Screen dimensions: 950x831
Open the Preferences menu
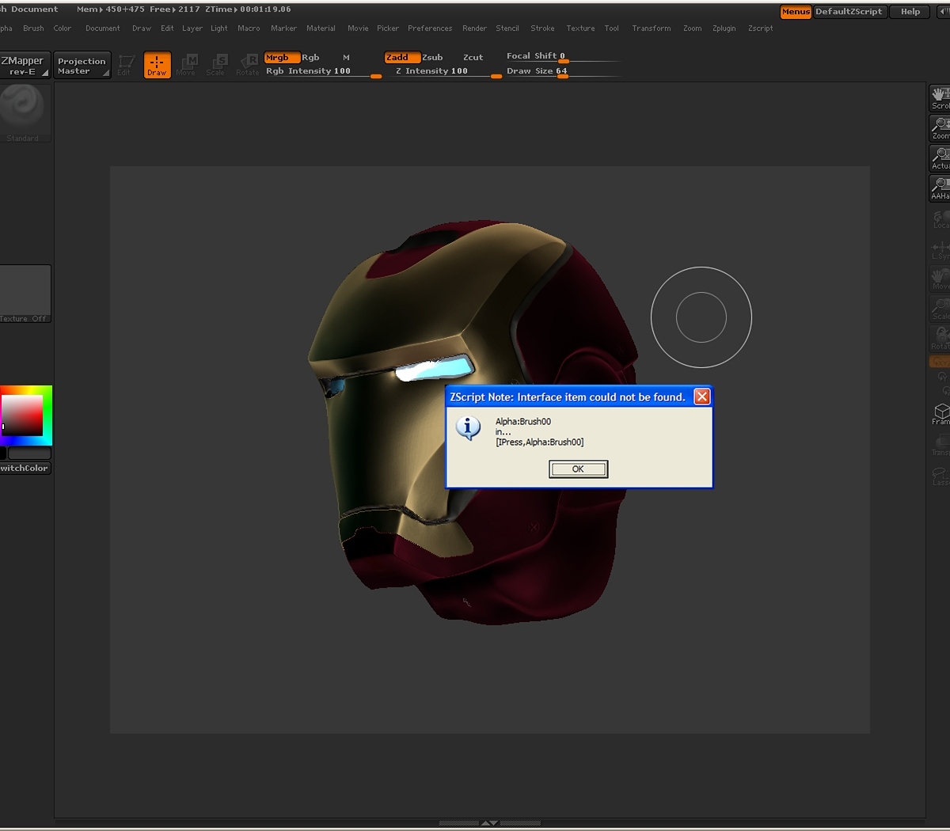[430, 28]
